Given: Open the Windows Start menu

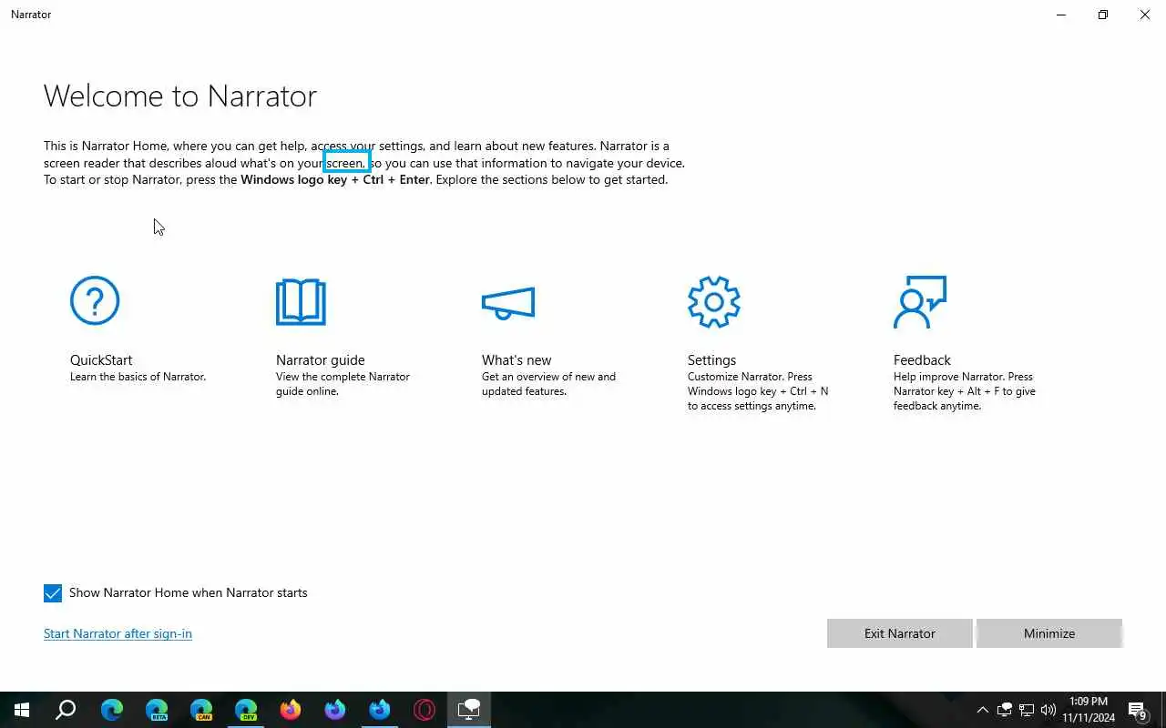Looking at the screenshot, I should click(x=22, y=710).
